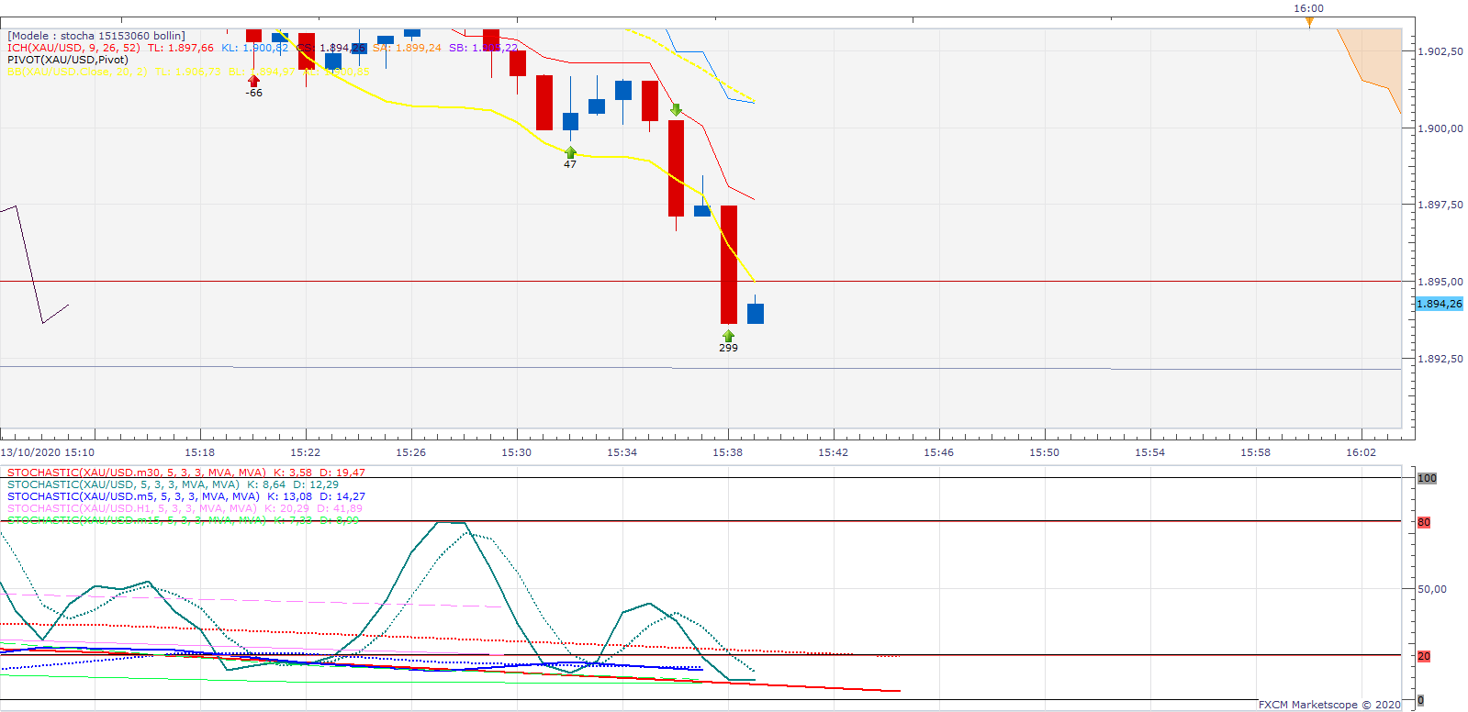This screenshot has width=1468, height=712.
Task: Click the Ichimoku TL: 1.897,66 value
Action: [x=181, y=48]
